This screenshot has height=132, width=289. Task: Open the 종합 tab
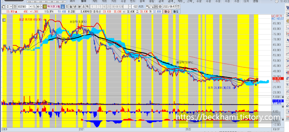click(x=152, y=1)
